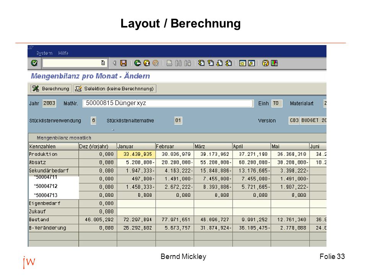Click the Create New Session icon

click(242, 63)
